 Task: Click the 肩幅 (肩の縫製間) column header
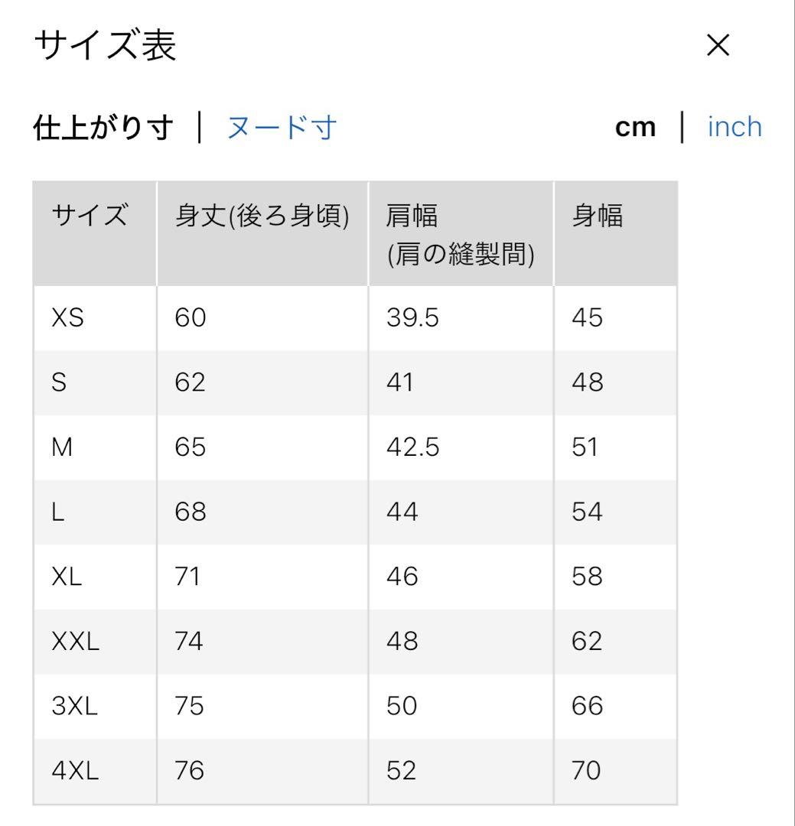(x=461, y=234)
